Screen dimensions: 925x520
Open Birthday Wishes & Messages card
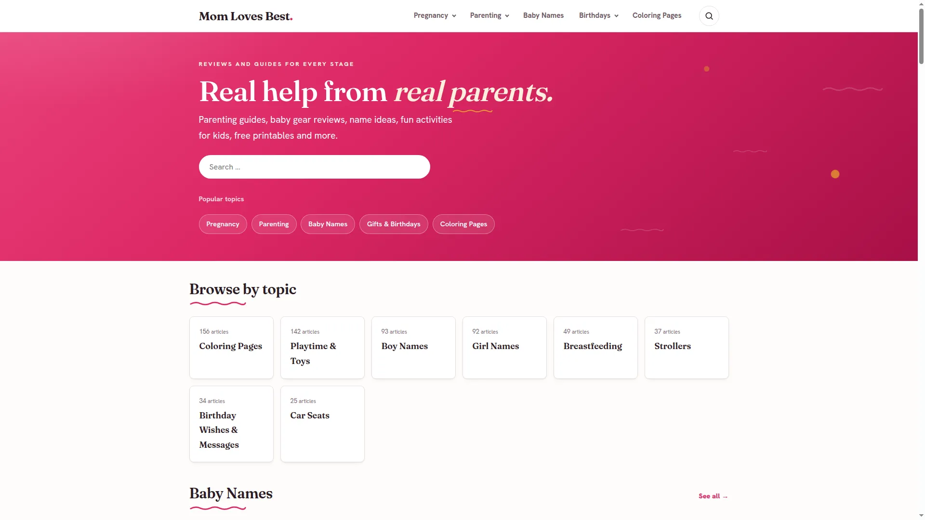click(231, 424)
